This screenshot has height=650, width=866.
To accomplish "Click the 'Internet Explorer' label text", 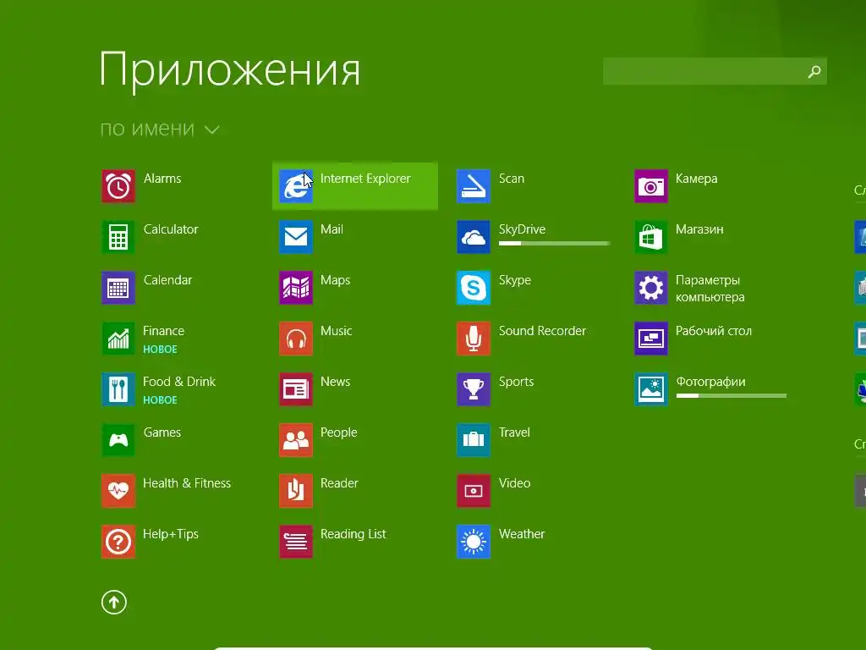I will point(365,179).
